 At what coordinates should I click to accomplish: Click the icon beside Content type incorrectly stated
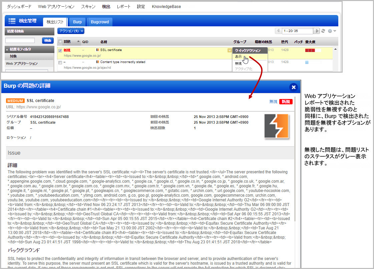97,62
